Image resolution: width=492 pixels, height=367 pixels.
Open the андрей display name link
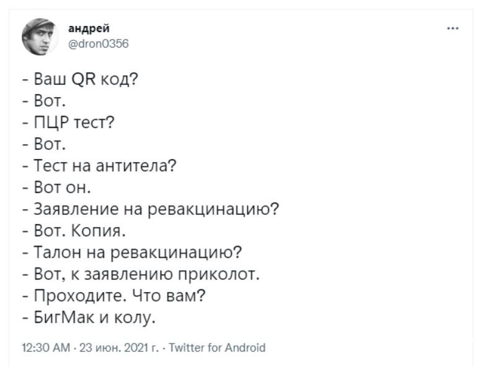coord(89,28)
